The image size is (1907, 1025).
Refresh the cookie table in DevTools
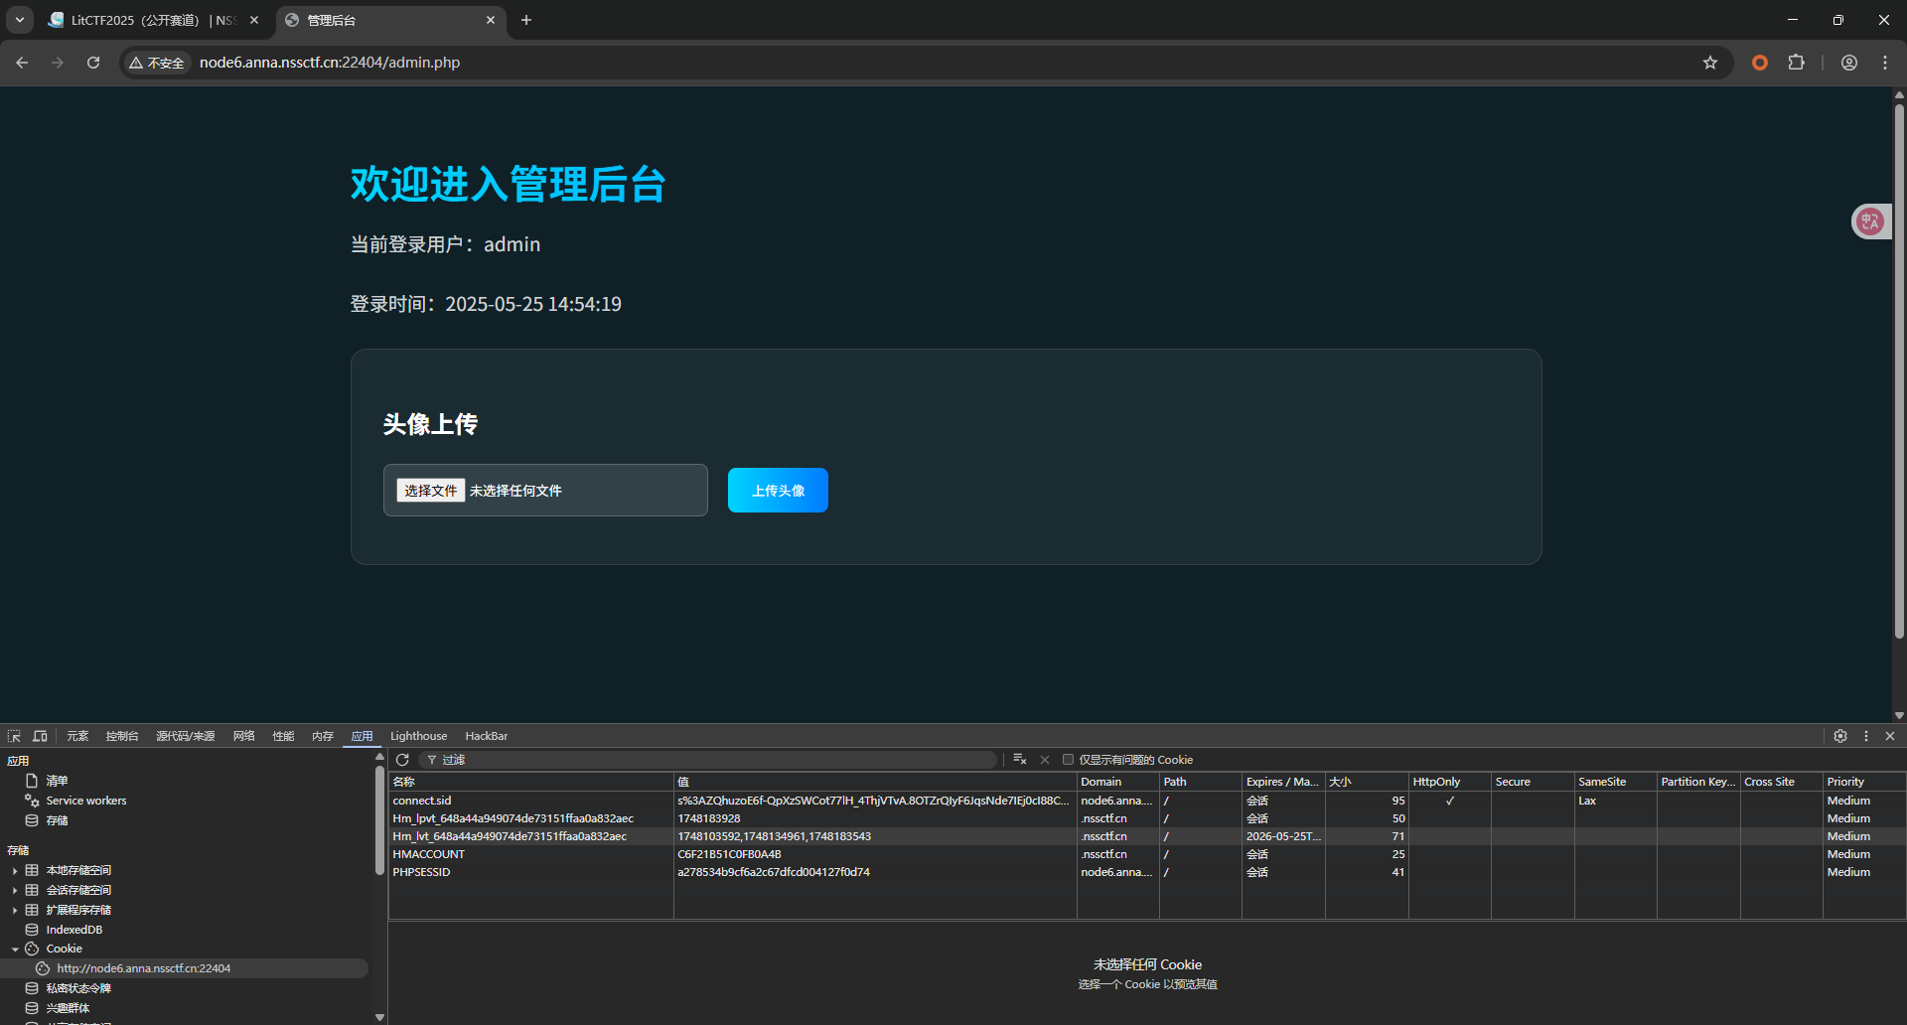tap(402, 760)
